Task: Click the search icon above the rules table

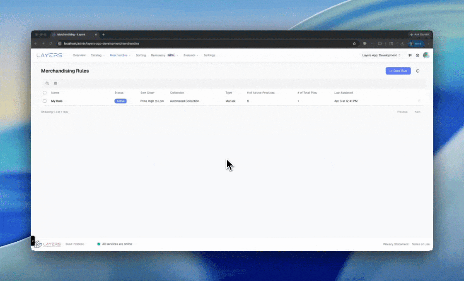Action: tap(47, 83)
